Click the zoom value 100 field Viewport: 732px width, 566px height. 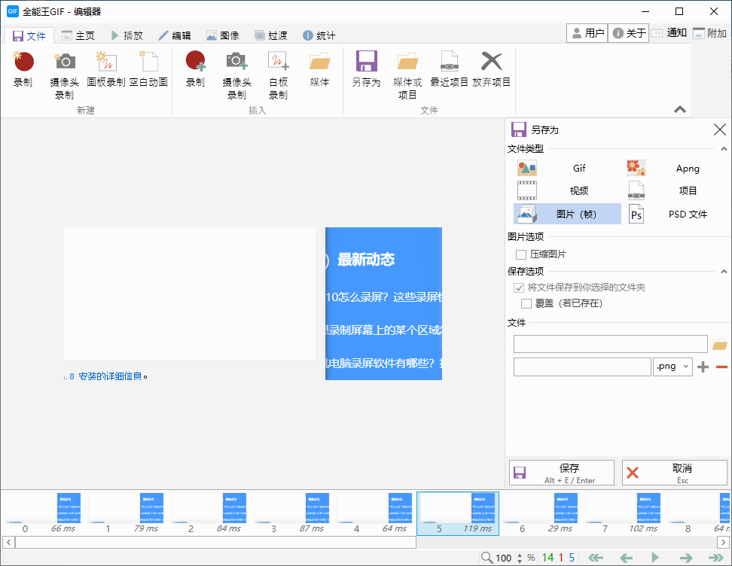(x=503, y=558)
